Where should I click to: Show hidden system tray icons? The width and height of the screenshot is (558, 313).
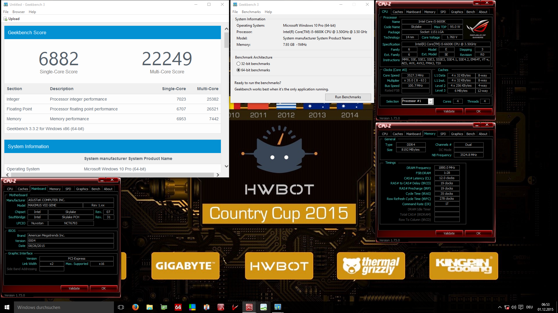pos(500,307)
